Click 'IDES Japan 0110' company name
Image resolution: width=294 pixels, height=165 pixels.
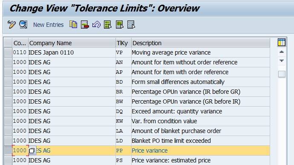coord(51,52)
